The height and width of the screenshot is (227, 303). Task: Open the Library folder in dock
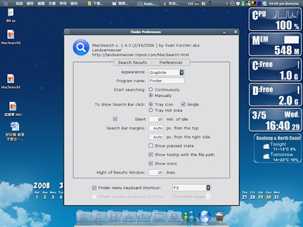pyautogui.click(x=83, y=216)
